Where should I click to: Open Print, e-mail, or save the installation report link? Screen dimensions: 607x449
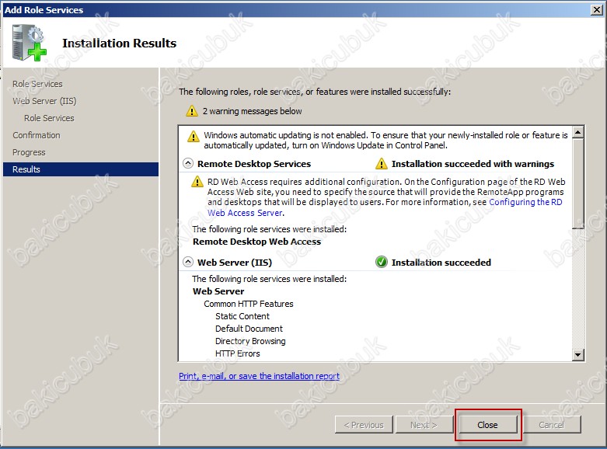pyautogui.click(x=259, y=376)
